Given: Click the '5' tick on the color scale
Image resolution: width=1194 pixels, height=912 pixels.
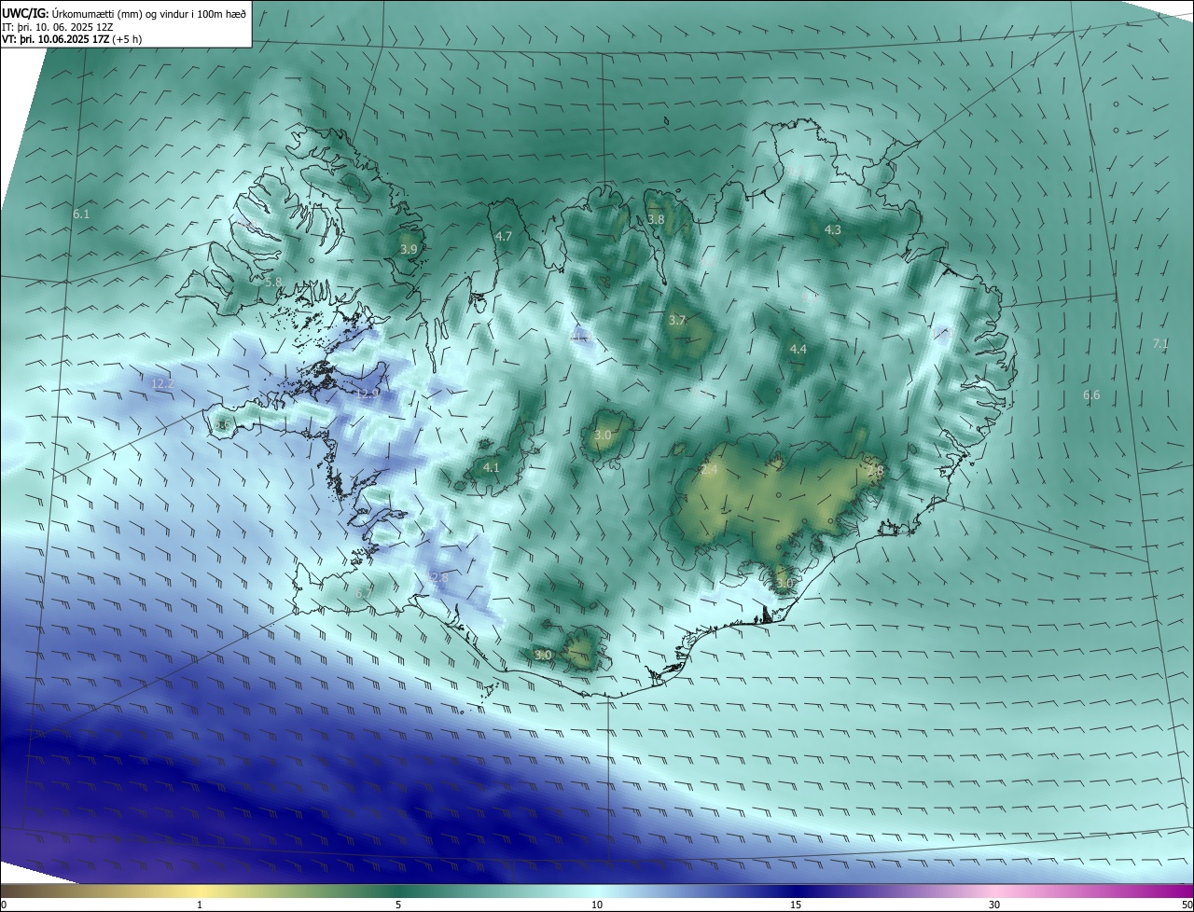Looking at the screenshot, I should point(398,905).
